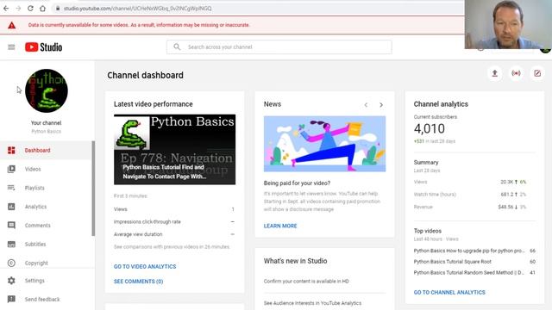Click the 'What's new in Studio' heading
Viewport: 552px width, 310px height.
tap(295, 261)
